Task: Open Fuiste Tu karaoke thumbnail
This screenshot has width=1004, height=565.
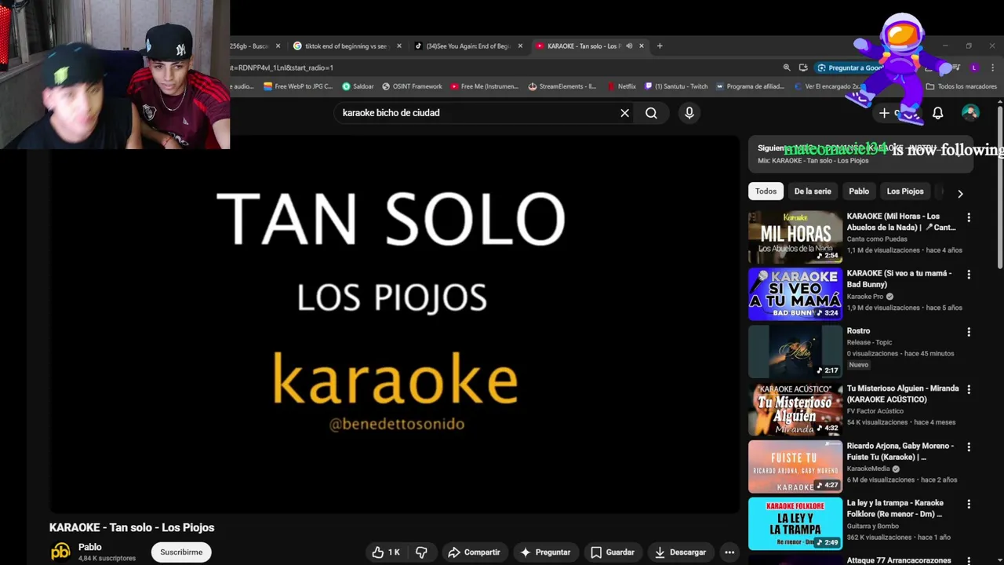Action: pos(795,465)
